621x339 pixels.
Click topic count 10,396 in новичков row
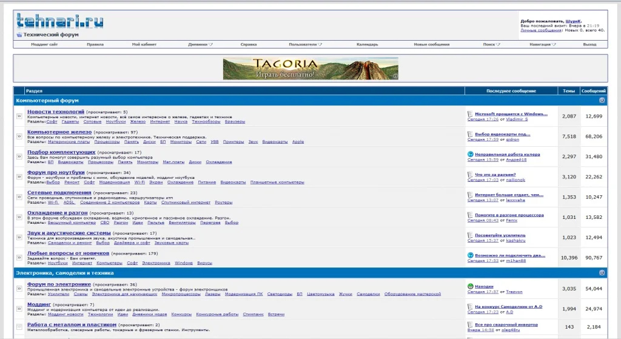569,257
